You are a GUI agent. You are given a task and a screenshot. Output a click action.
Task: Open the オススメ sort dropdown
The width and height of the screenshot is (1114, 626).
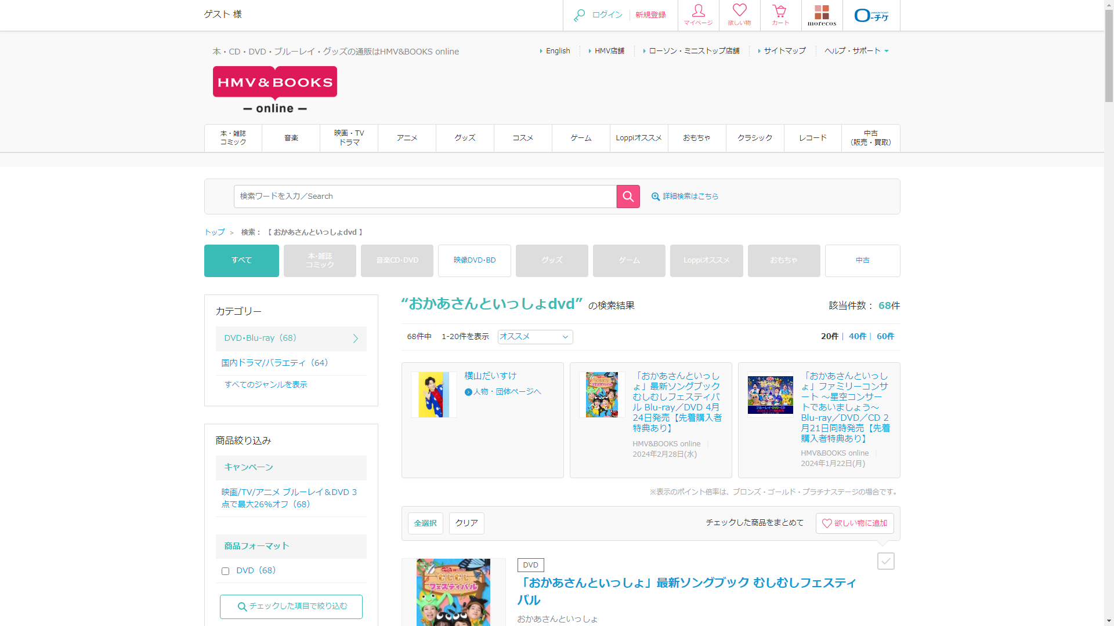click(535, 337)
